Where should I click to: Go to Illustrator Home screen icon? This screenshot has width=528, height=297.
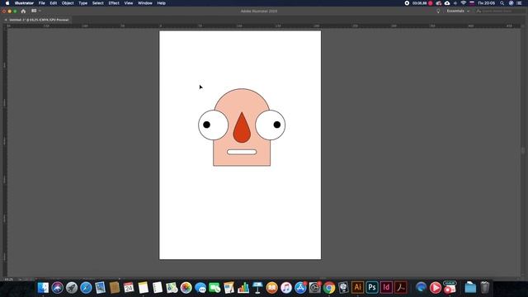coord(23,11)
